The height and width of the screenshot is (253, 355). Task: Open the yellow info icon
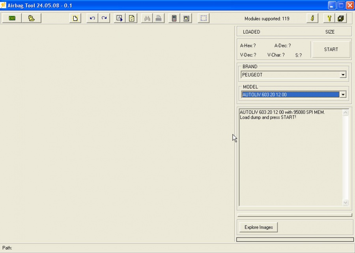tap(312, 18)
